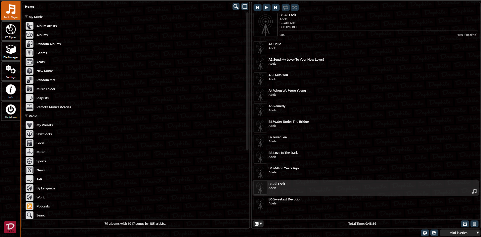Collapse the My Music section

(26, 17)
